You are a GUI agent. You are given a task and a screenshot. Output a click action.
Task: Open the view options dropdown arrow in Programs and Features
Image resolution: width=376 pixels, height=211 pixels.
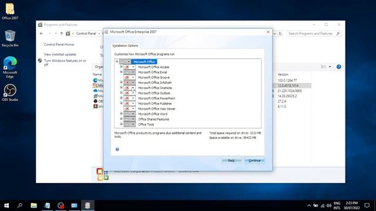click(x=330, y=67)
